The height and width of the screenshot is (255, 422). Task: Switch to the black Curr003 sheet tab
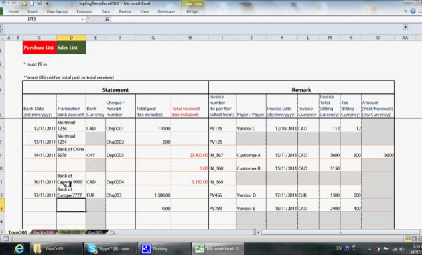point(96,232)
